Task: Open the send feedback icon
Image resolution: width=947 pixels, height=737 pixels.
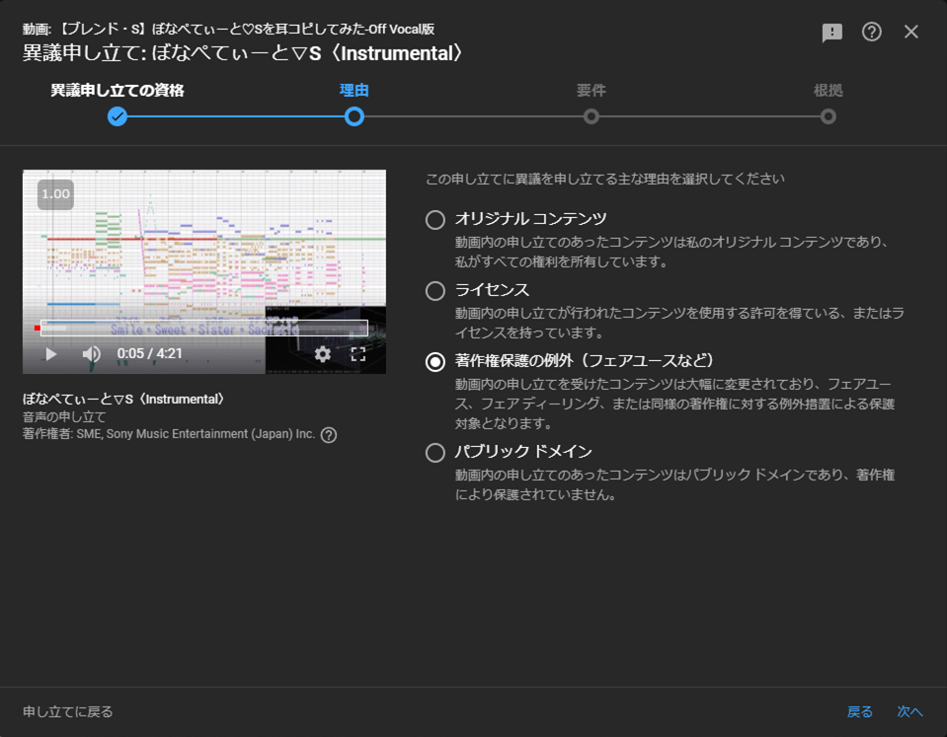Action: pos(831,32)
